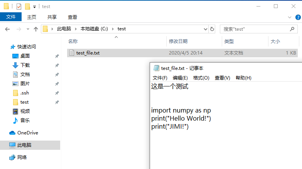The image size is (302, 169).
Task: Click the line import numpy as np
Action: coord(181,111)
